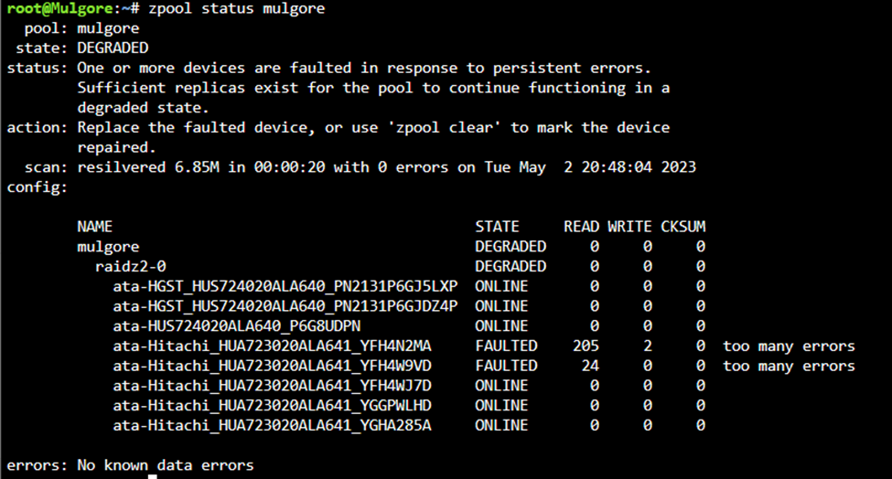Select the 'zpool status mulgore' command text

click(237, 9)
